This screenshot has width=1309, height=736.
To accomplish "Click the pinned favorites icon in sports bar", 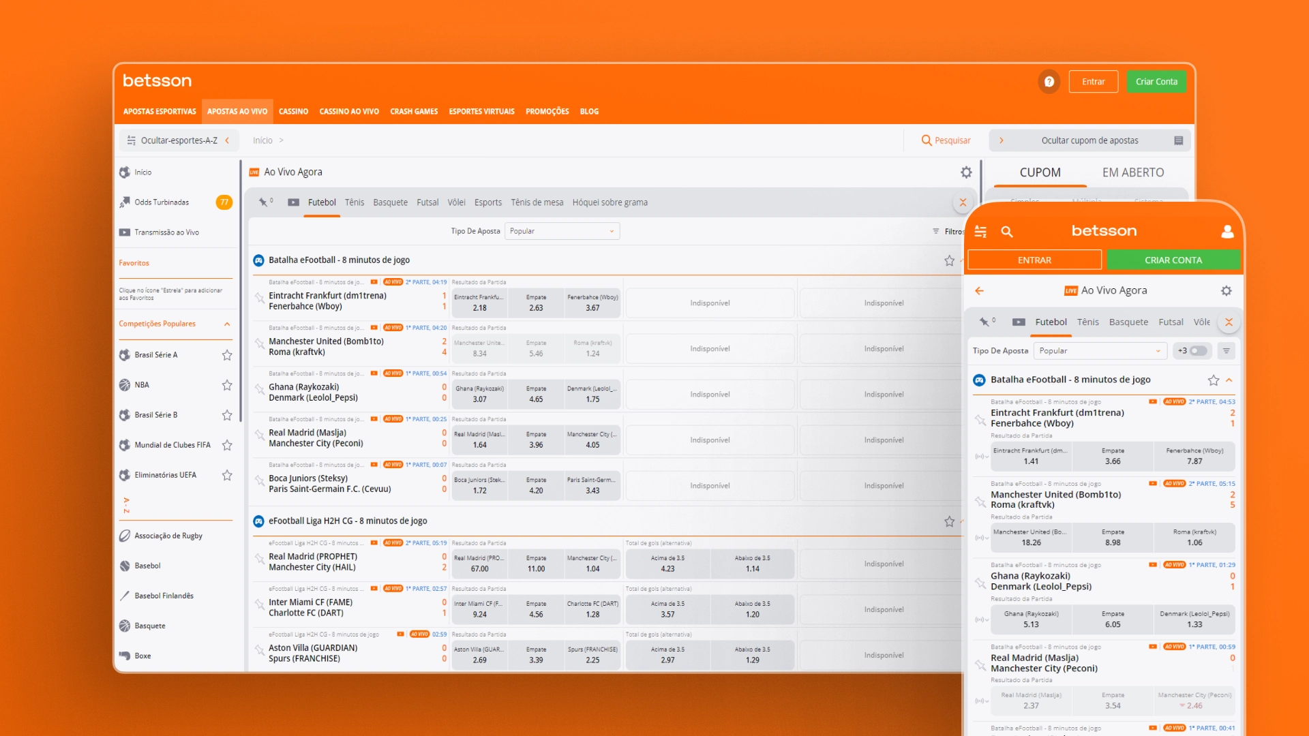I will 265,202.
